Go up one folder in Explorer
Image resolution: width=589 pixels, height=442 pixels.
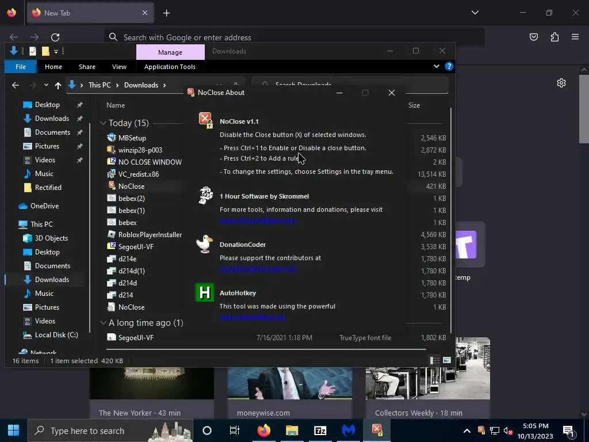coord(58,85)
